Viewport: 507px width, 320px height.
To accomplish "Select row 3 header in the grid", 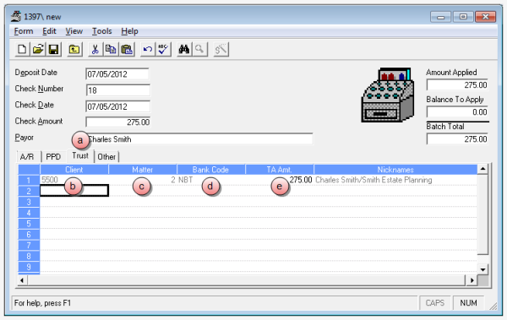I will (x=29, y=202).
